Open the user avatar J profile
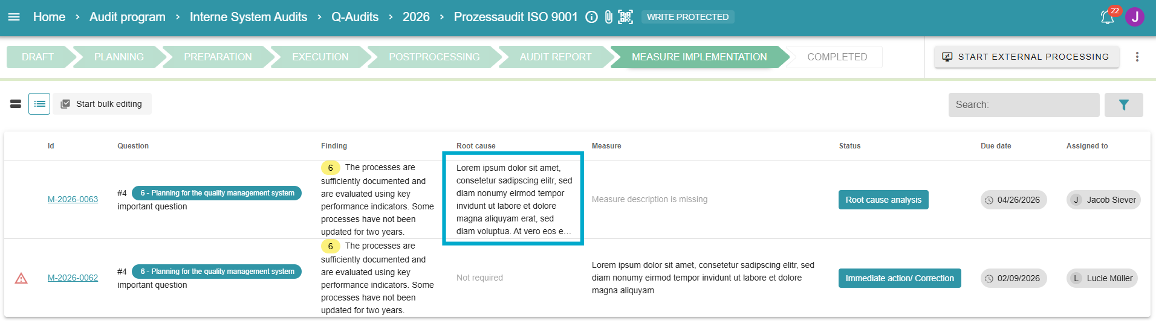This screenshot has height=321, width=1156. click(x=1135, y=17)
